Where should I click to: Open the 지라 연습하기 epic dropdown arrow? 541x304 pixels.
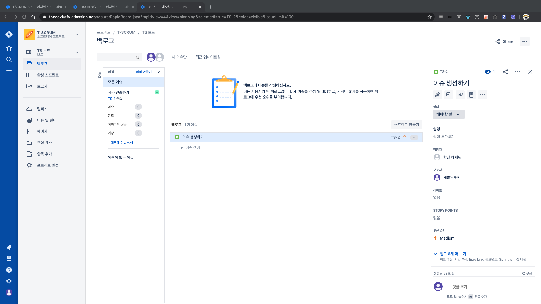click(x=157, y=92)
